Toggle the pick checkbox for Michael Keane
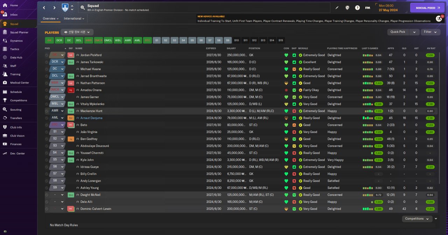Image resolution: width=448 pixels, height=235 pixels. (47, 69)
